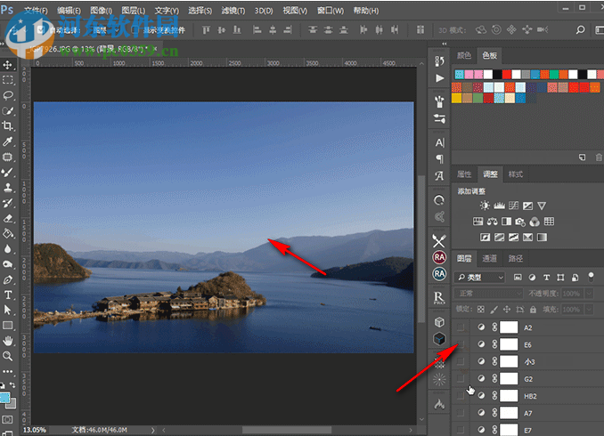This screenshot has height=436, width=604.
Task: Add a Brightness/Contrast adjustment
Action: click(x=485, y=206)
